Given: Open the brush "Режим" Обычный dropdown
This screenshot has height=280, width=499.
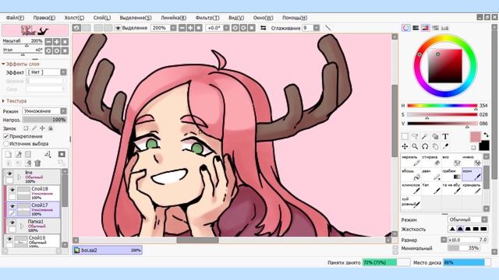Looking at the screenshot, I should [x=484, y=219].
